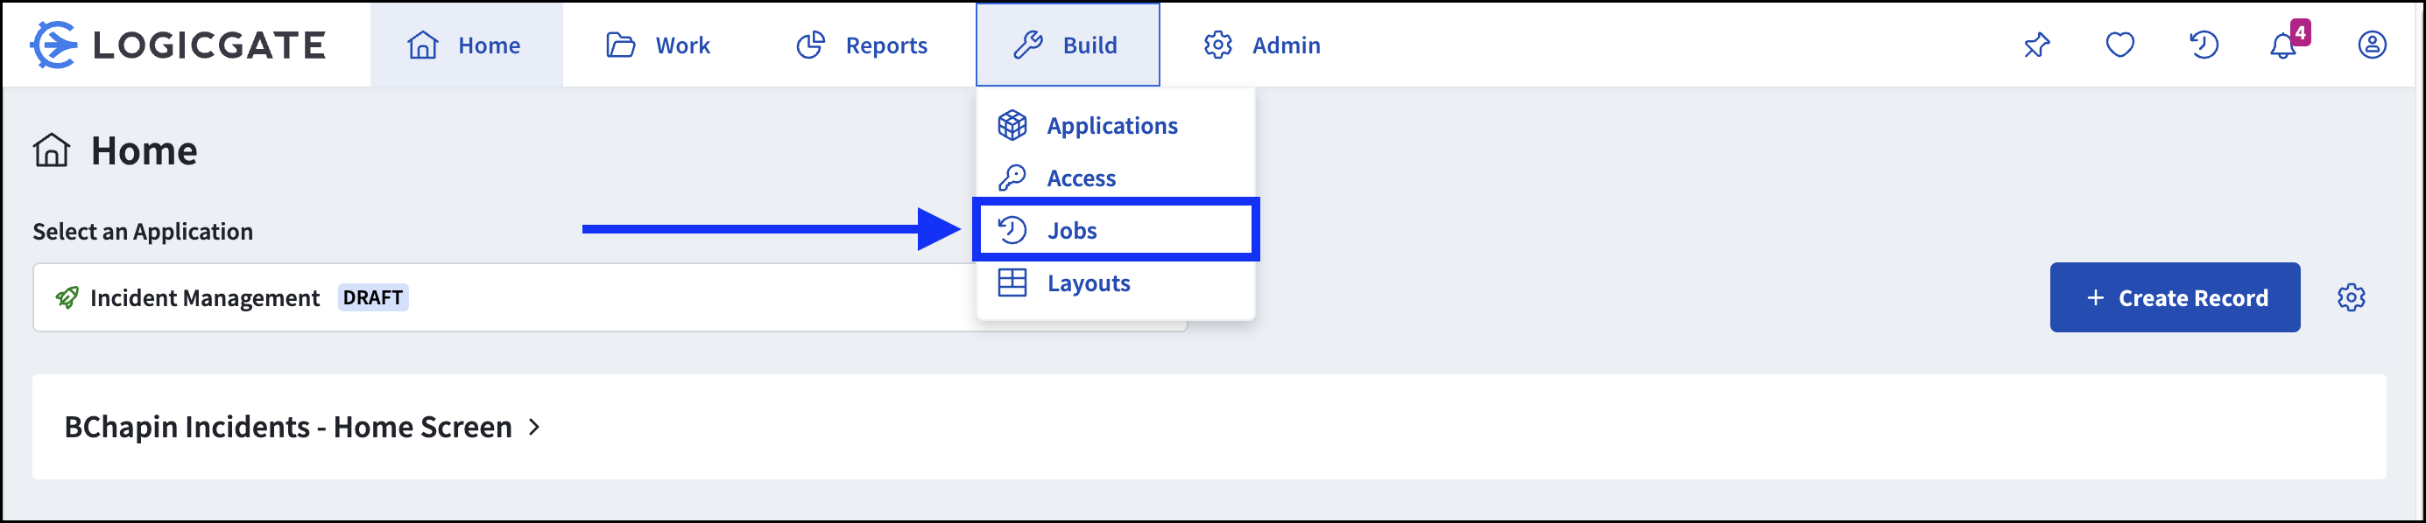This screenshot has height=523, width=2426.
Task: Open the pinned items icon
Action: coord(2036,45)
